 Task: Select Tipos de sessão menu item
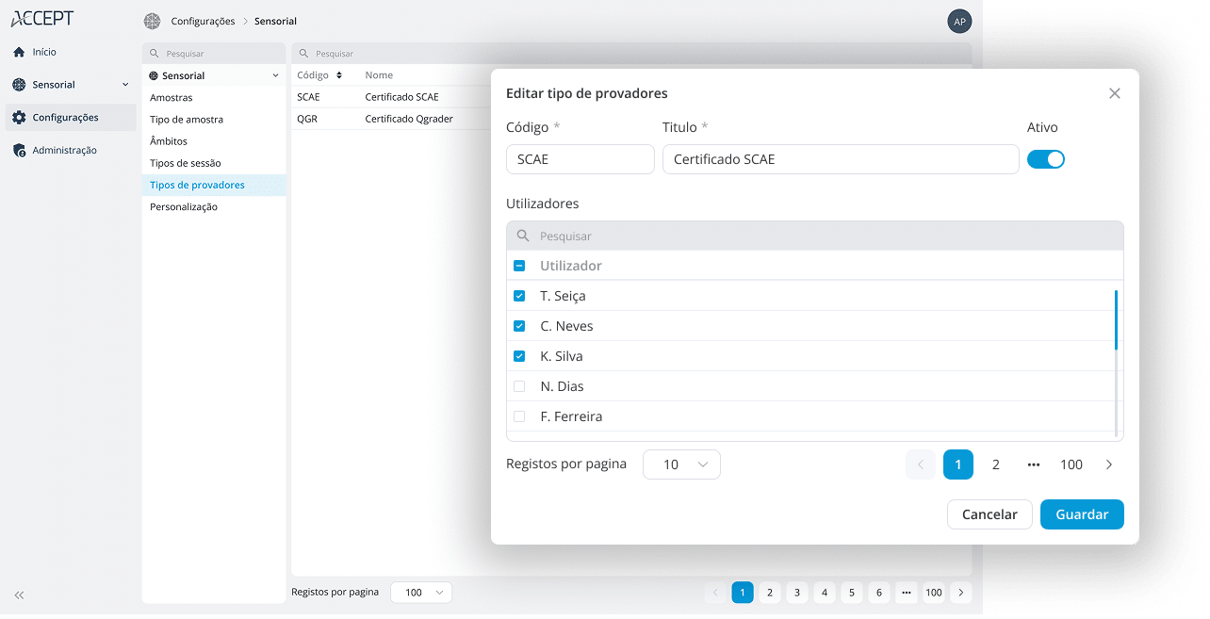(186, 163)
